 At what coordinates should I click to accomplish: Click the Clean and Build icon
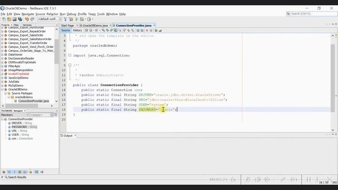(71, 20)
